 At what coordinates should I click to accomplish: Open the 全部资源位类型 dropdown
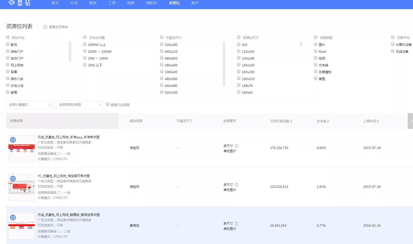80,105
